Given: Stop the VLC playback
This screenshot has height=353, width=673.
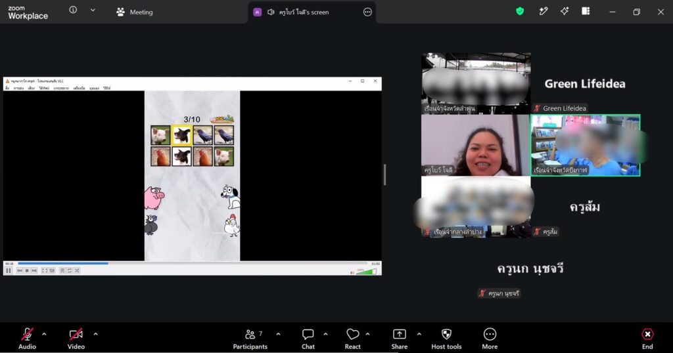Looking at the screenshot, I should 27,270.
